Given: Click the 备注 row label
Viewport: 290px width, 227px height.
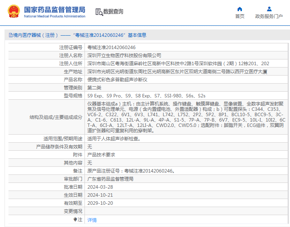Looking at the screenshot, I should 78,171.
